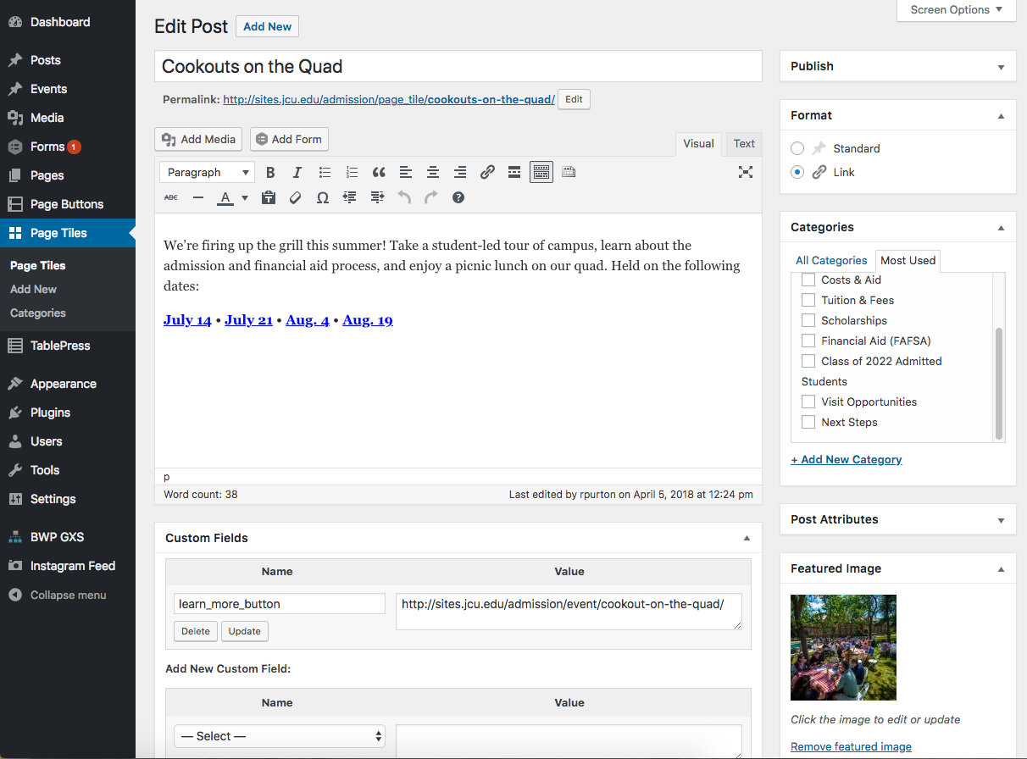Click the featured image thumbnail
The image size is (1027, 759).
coord(843,647)
